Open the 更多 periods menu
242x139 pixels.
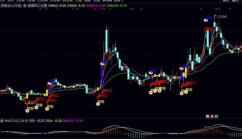tap(118, 1)
